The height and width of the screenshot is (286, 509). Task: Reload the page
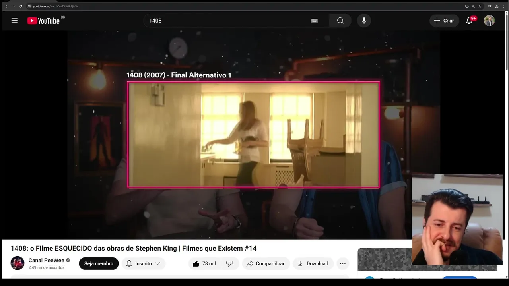click(x=21, y=6)
